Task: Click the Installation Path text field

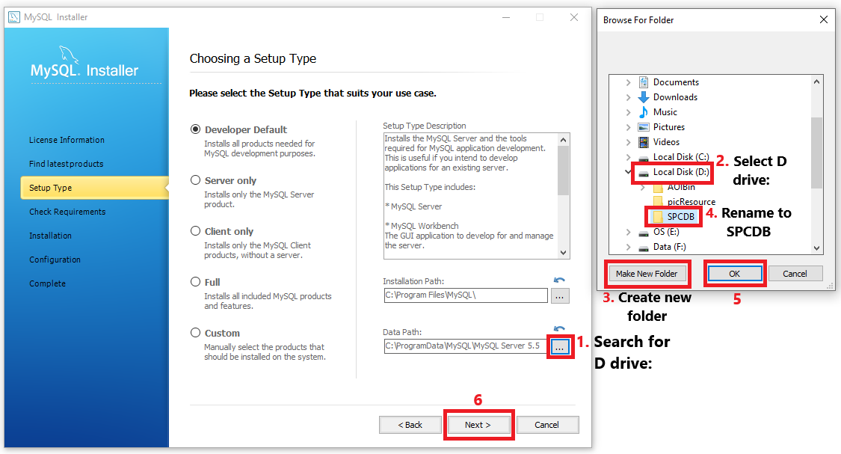Action: pyautogui.click(x=466, y=295)
